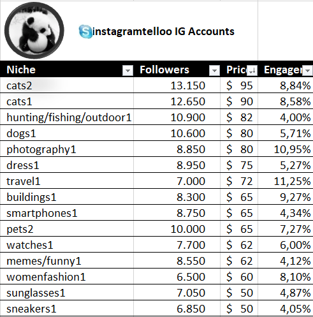The width and height of the screenshot is (313, 317).
Task: Select the pets2 followers cell 10.000
Action: pyautogui.click(x=177, y=229)
